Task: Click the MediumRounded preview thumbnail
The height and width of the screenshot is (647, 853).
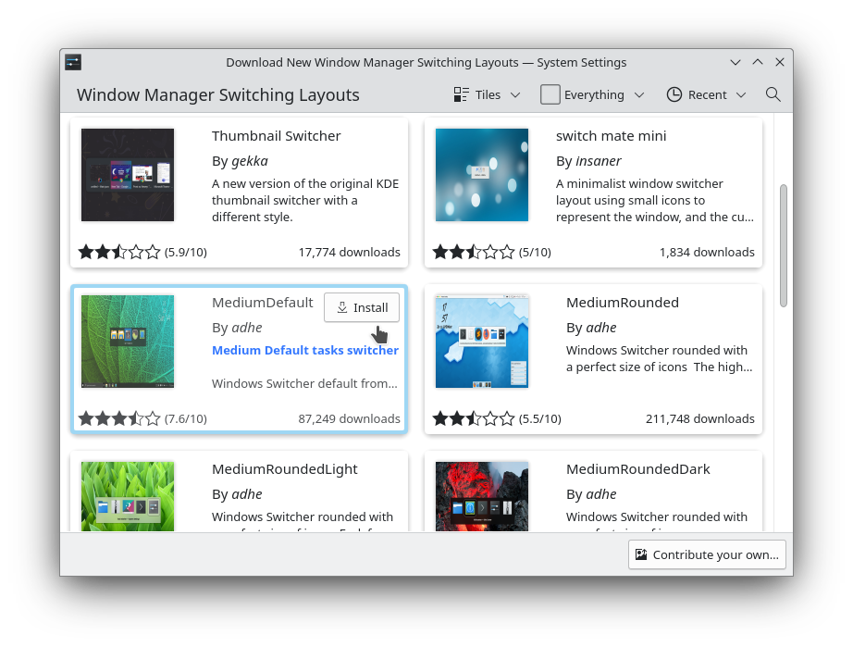Action: click(x=482, y=342)
